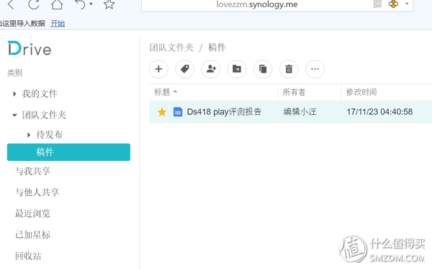Expand the 待发布 subfolder arrow

click(x=29, y=135)
